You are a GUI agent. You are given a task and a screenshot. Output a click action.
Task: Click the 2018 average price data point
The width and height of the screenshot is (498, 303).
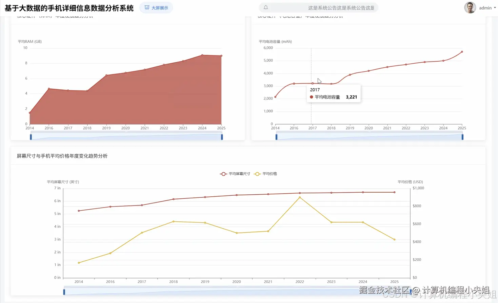(174, 221)
